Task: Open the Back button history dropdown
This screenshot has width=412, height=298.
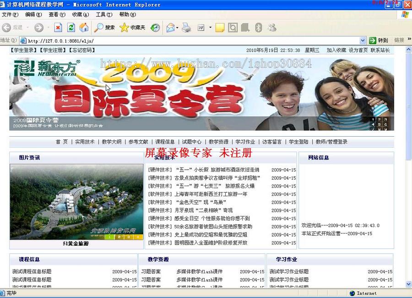Action: coord(27,28)
